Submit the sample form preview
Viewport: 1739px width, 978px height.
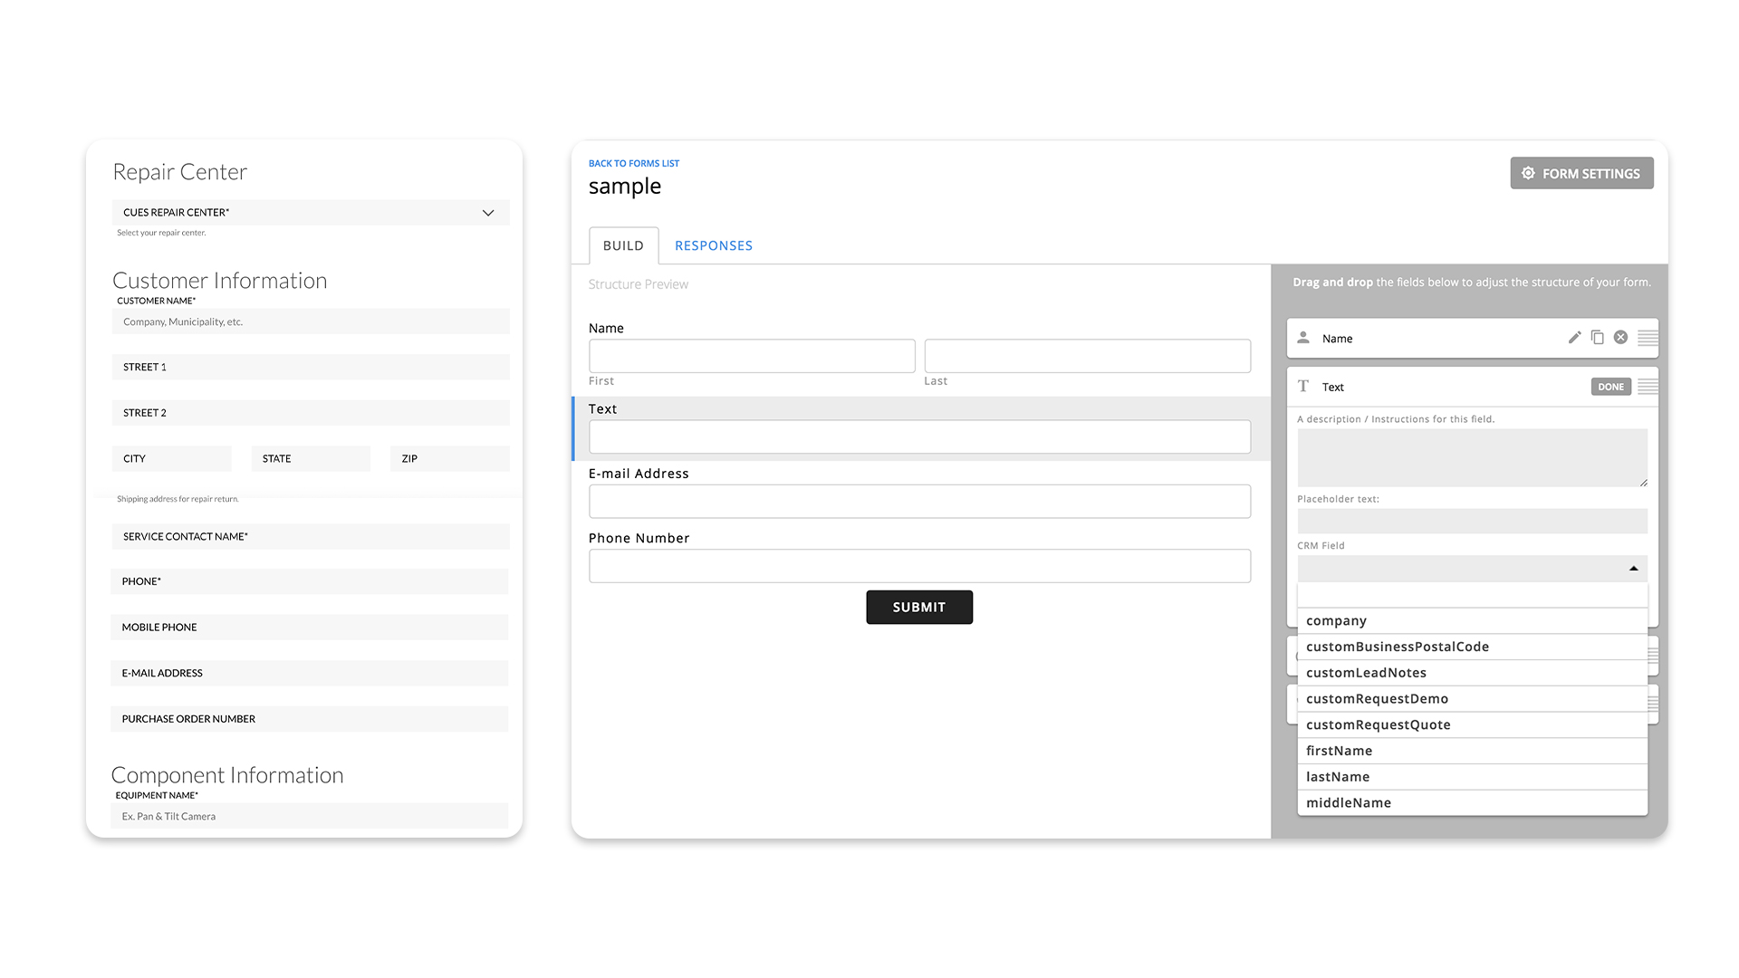919,607
